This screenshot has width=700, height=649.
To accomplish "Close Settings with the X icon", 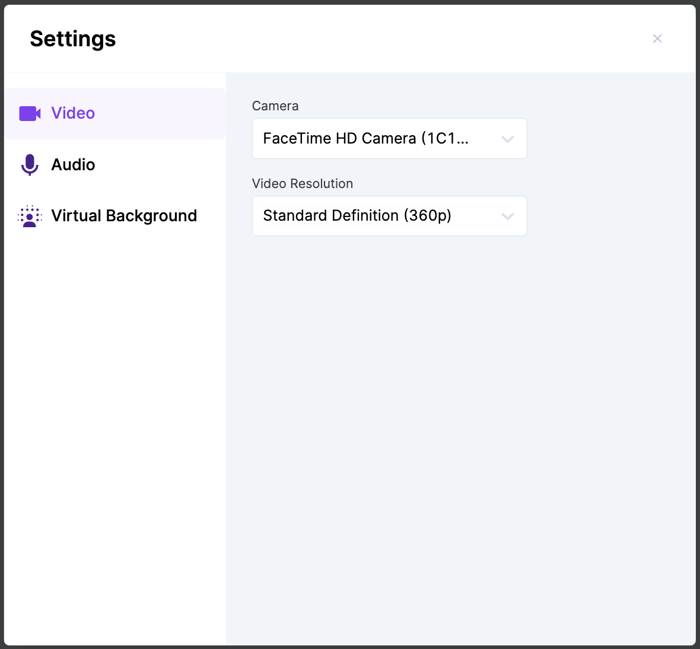I will pos(657,39).
